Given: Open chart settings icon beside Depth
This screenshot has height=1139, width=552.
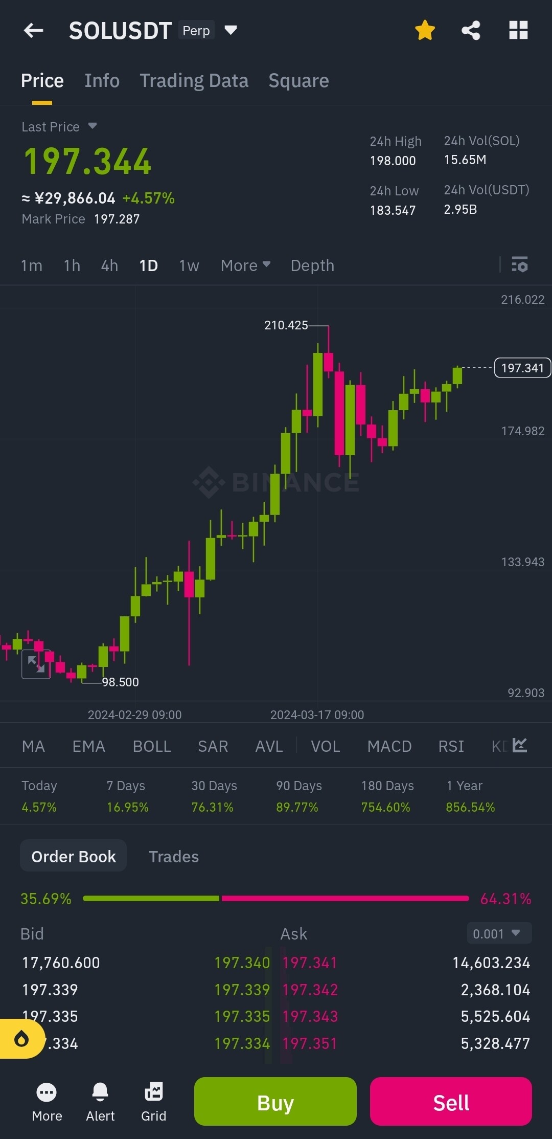Looking at the screenshot, I should (x=520, y=265).
